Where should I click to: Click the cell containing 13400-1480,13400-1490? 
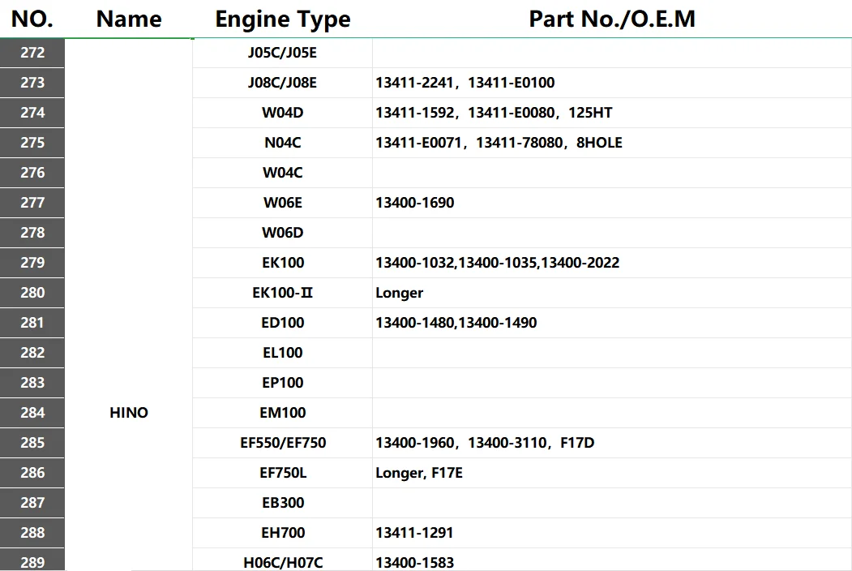(x=612, y=323)
